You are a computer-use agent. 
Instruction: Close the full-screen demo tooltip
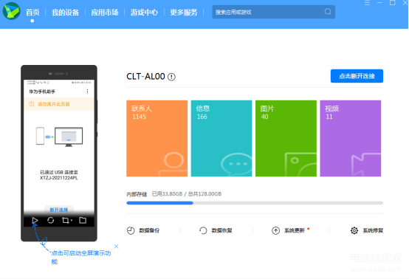117,246
